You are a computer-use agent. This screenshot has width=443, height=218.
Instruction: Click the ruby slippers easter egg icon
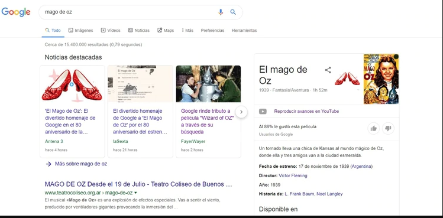347,79
